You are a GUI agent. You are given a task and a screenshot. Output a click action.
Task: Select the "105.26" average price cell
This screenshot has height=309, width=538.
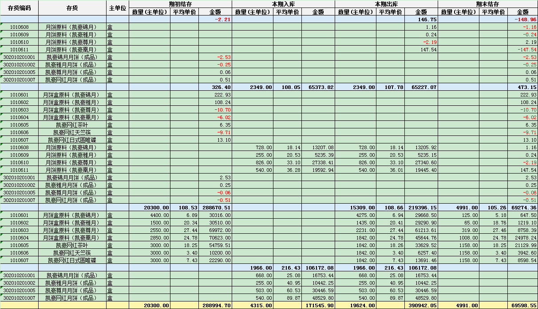(x=493, y=208)
